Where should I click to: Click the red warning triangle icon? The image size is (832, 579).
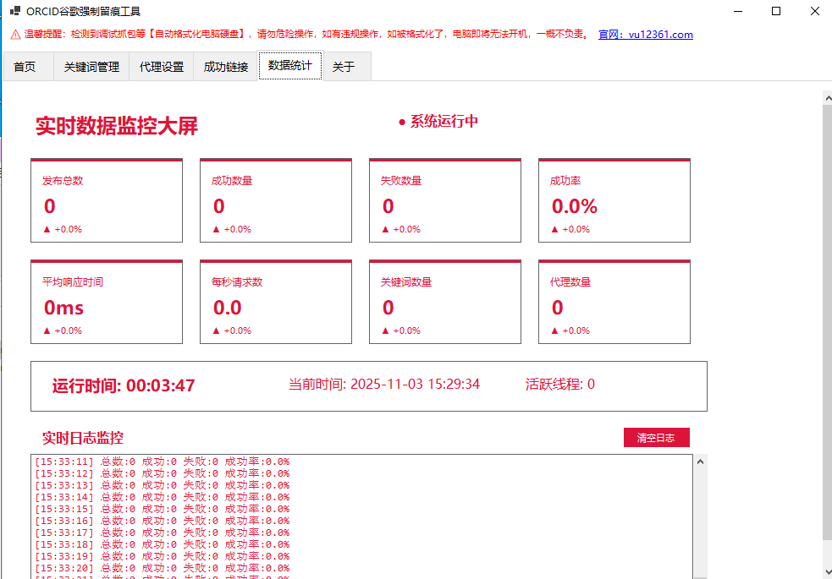tap(15, 35)
